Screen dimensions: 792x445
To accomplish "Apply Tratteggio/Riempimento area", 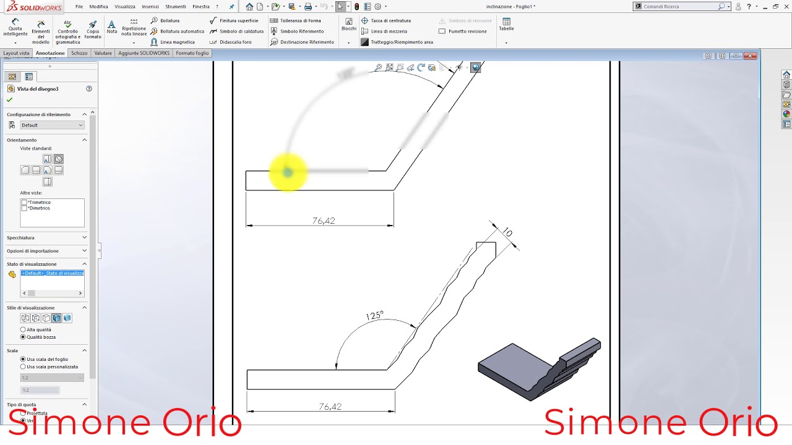I will pos(397,42).
